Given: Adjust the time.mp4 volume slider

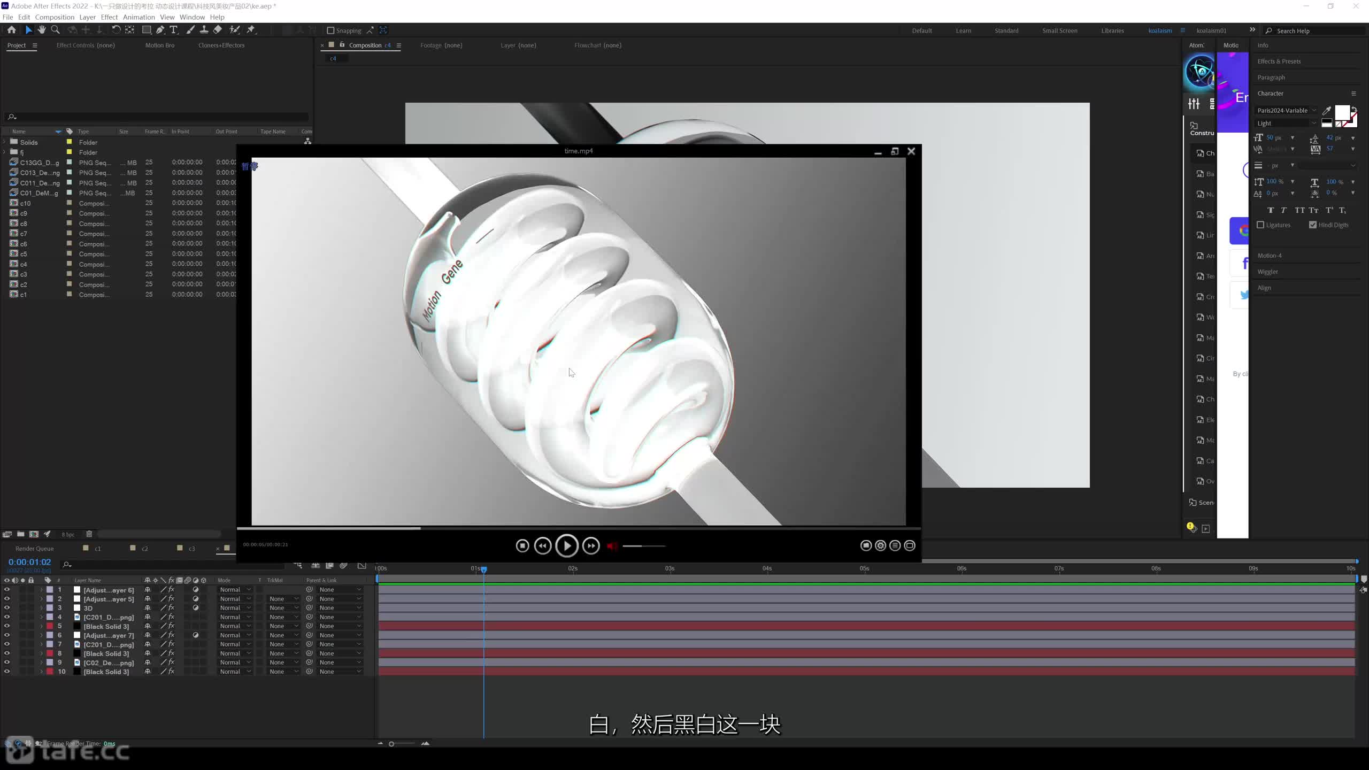Looking at the screenshot, I should [x=644, y=546].
